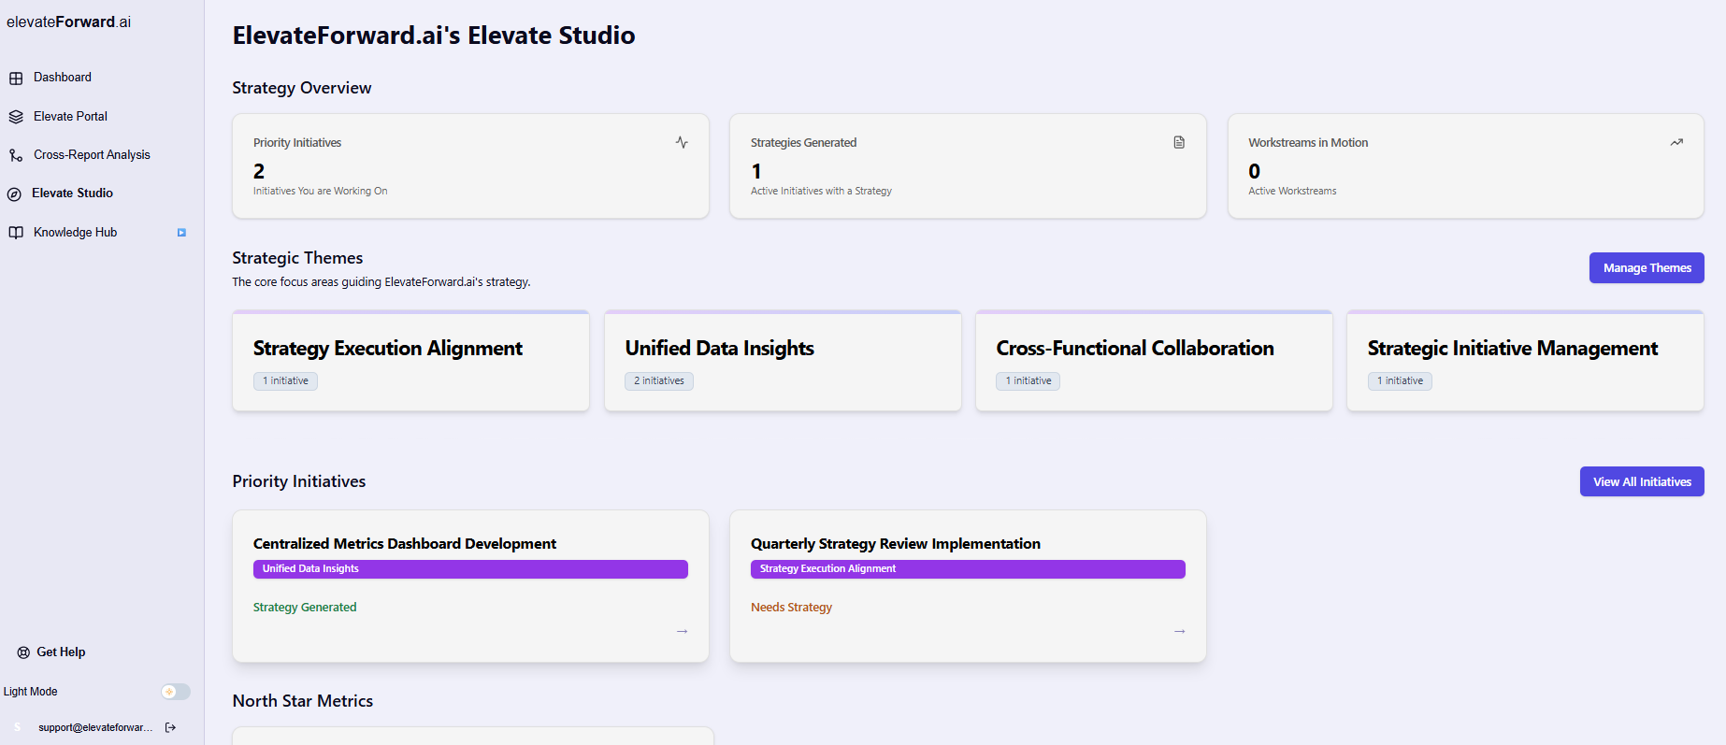Click the Get Help lifebuoy icon
The width and height of the screenshot is (1726, 745).
(x=23, y=652)
